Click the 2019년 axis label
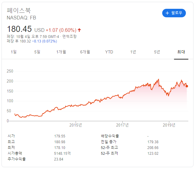The image size is (195, 169). (169, 125)
